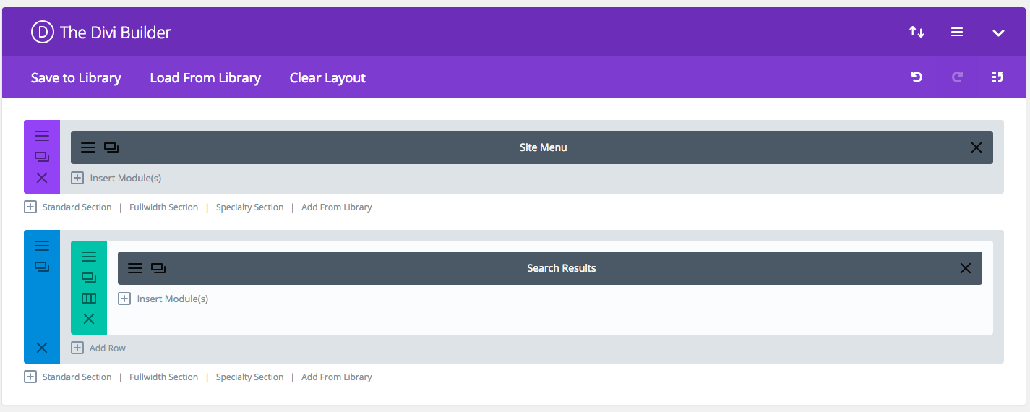Add Fullwidth Section below Site Menu section

[x=163, y=207]
